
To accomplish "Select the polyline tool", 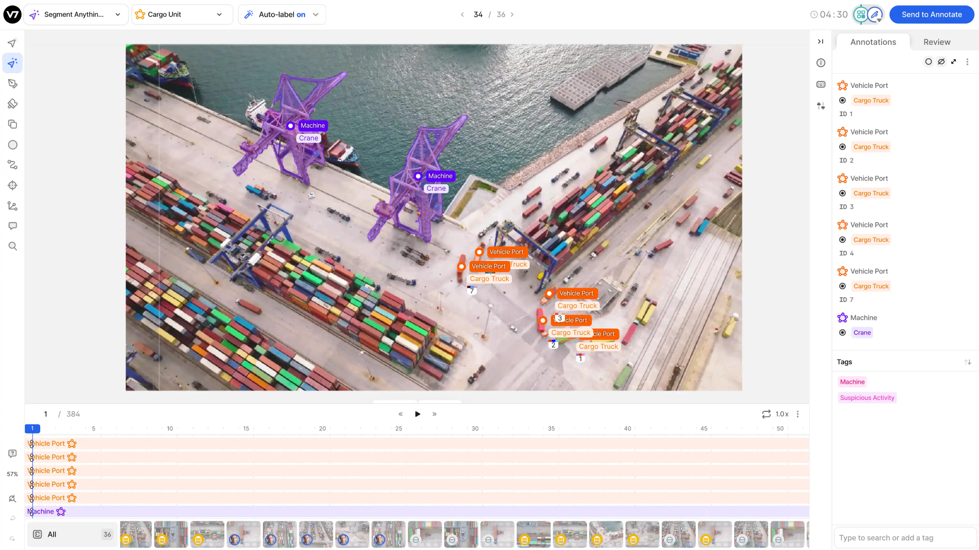I will (x=12, y=165).
